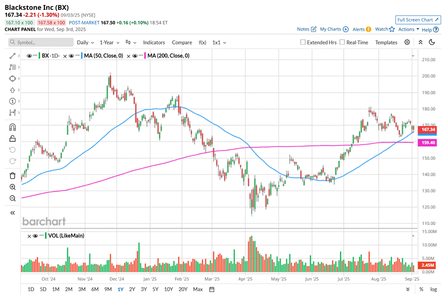Open the Actions dropdown menu
Screen dimensions: 446x296
pos(409,29)
